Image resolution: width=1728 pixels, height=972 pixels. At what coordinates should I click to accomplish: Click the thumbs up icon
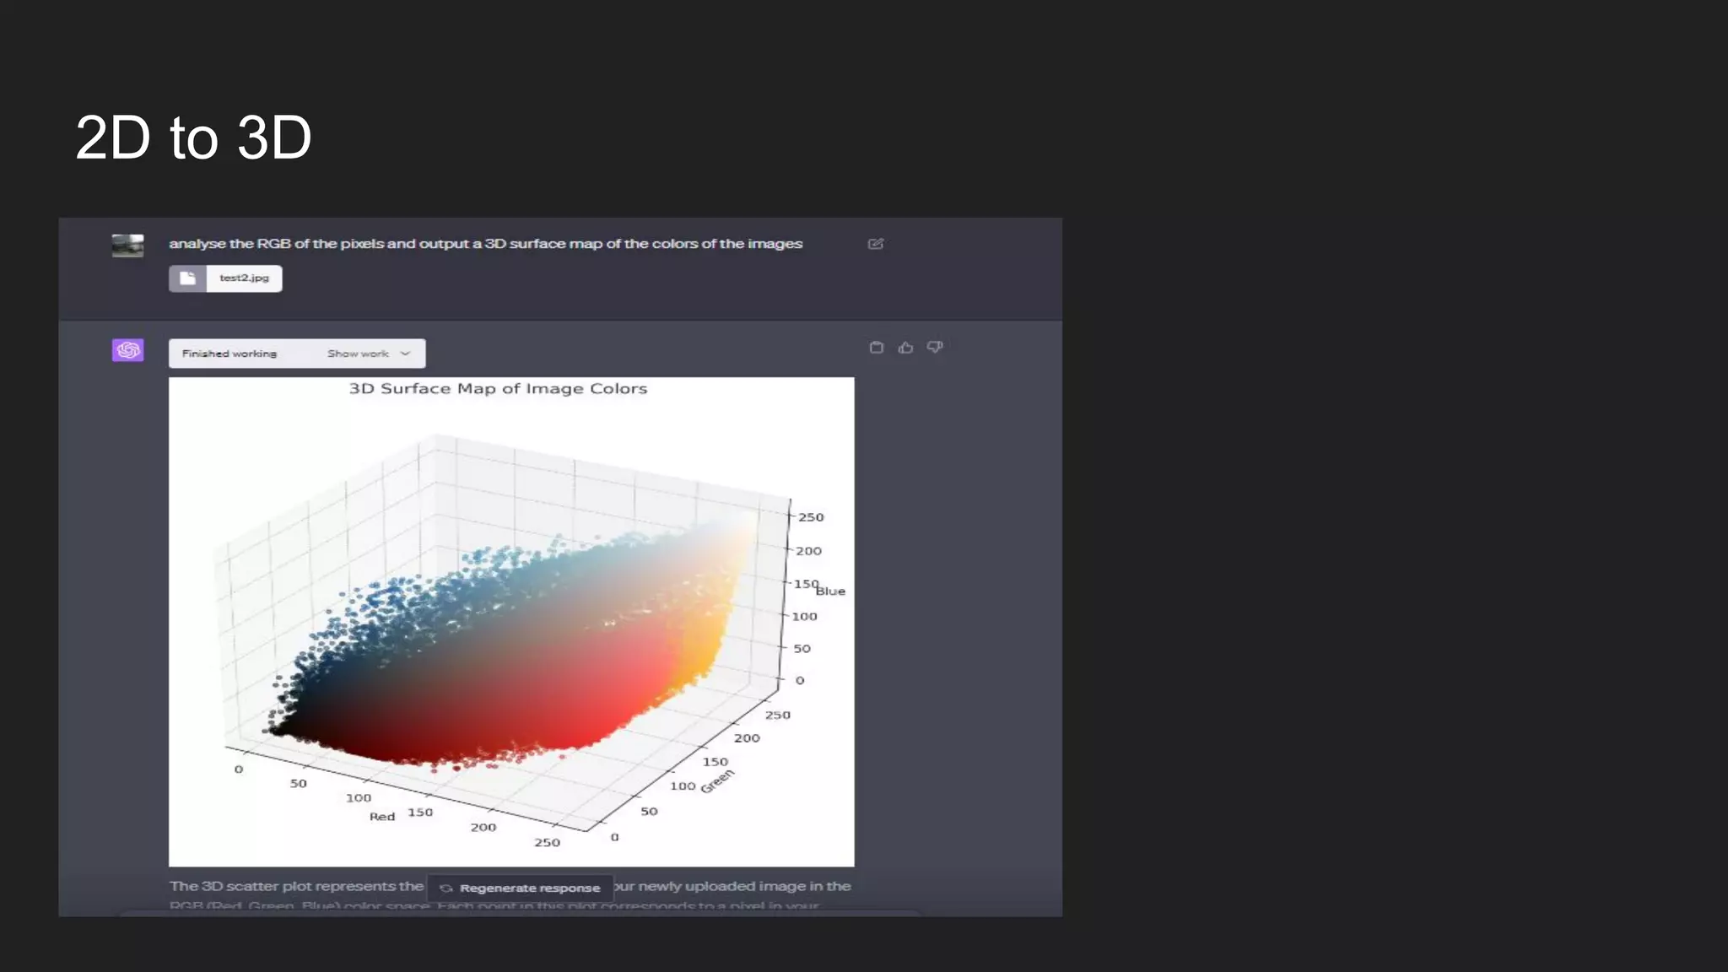pyautogui.click(x=905, y=348)
